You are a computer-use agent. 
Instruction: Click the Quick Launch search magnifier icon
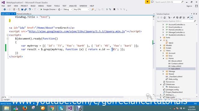183,2
